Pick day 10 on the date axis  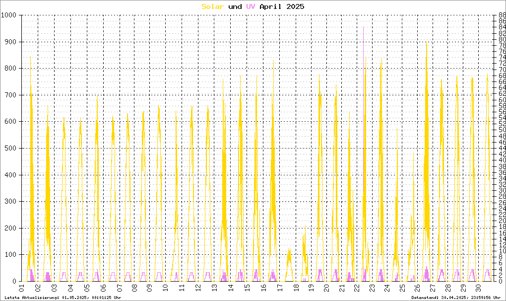click(166, 288)
